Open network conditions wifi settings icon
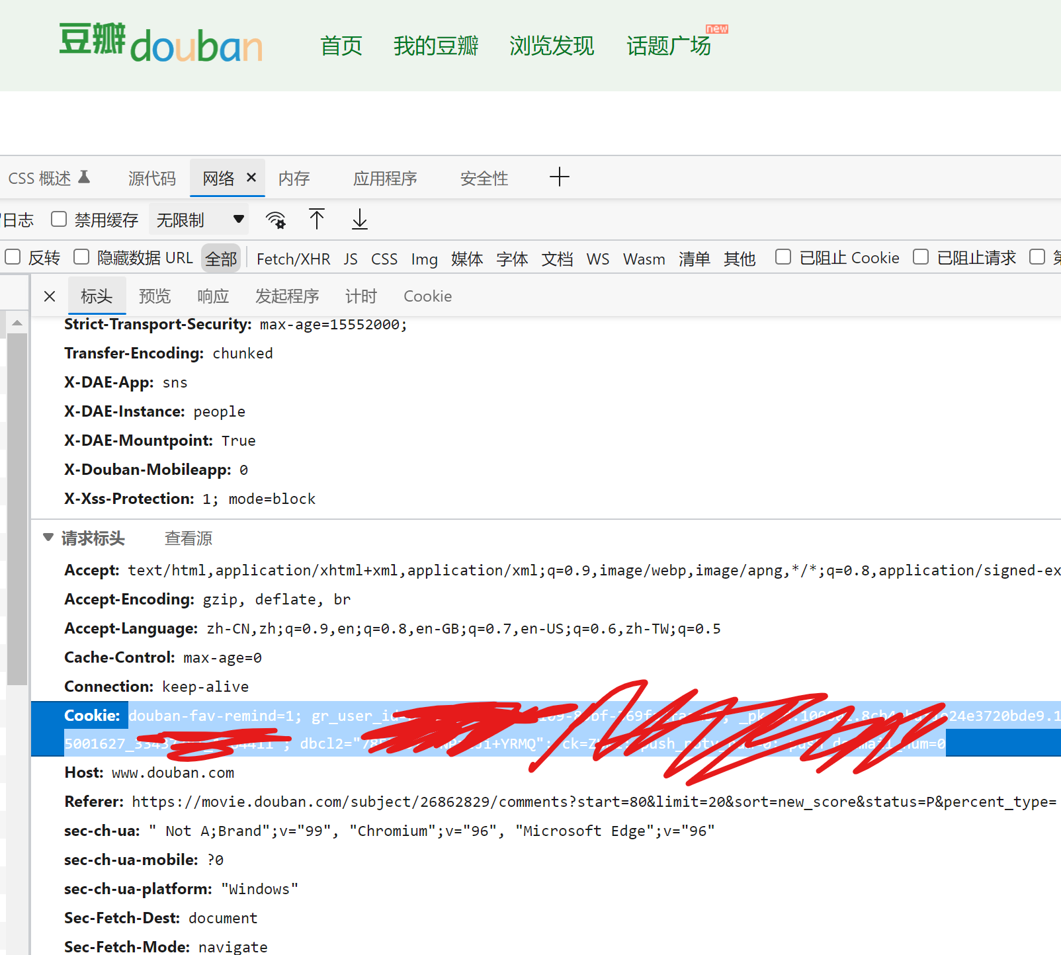This screenshot has width=1061, height=955. 276,220
